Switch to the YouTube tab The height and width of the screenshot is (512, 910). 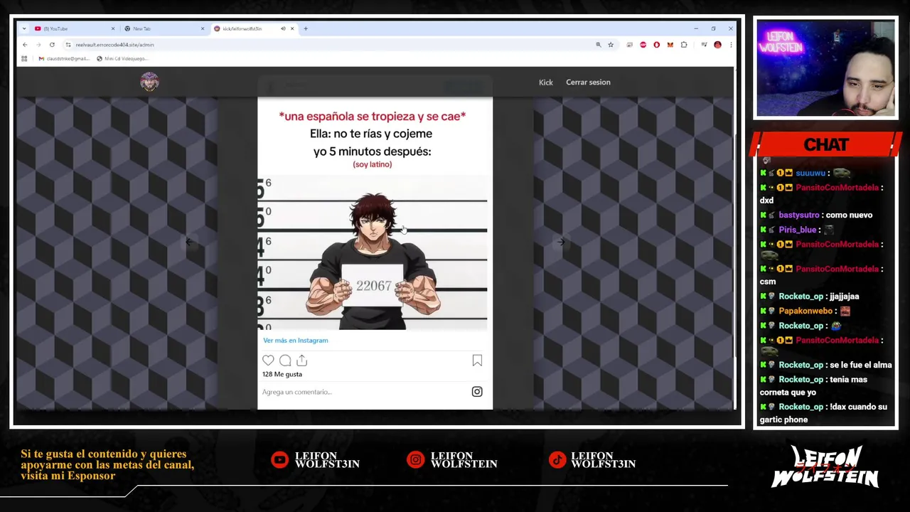click(x=73, y=29)
